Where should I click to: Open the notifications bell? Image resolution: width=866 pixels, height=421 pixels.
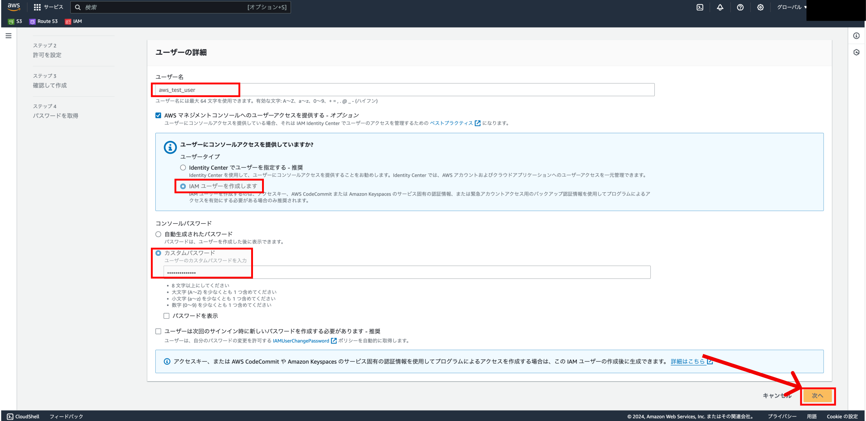[720, 7]
